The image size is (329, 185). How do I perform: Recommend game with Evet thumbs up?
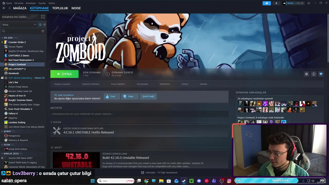click(112, 96)
